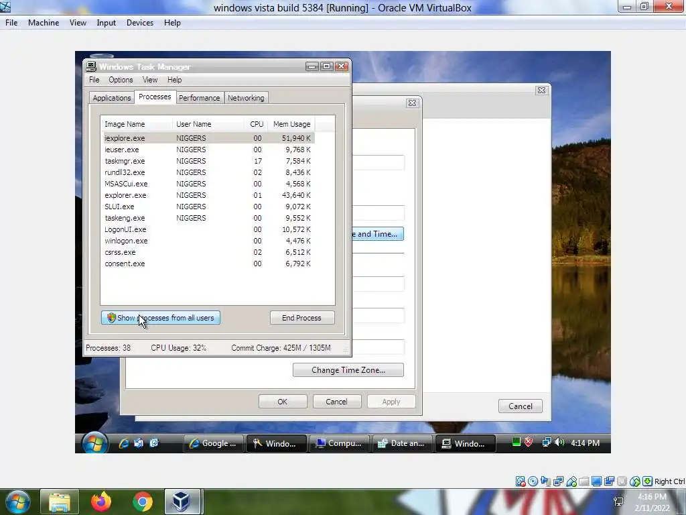Click Show processes from all users
Viewport: 686px width, 515px height.
click(x=161, y=317)
